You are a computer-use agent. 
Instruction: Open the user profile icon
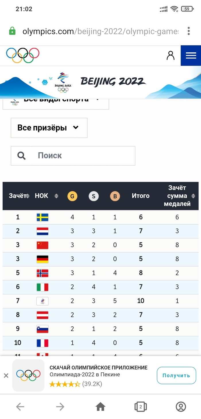pos(171,56)
